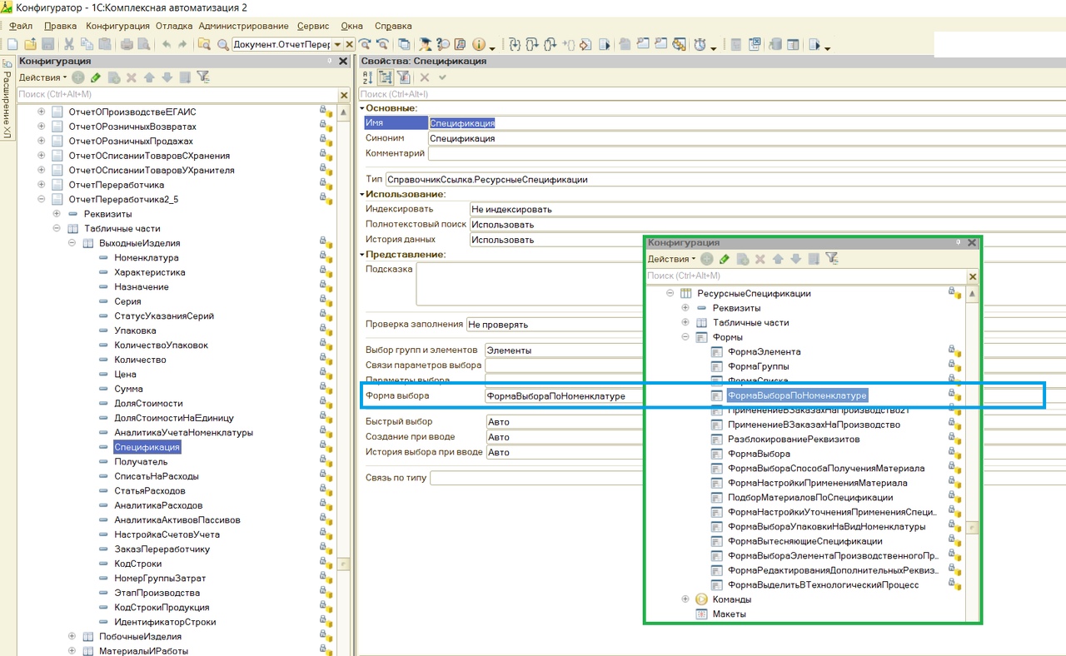Click the Синоним property field
This screenshot has width=1066, height=656.
tap(746, 138)
